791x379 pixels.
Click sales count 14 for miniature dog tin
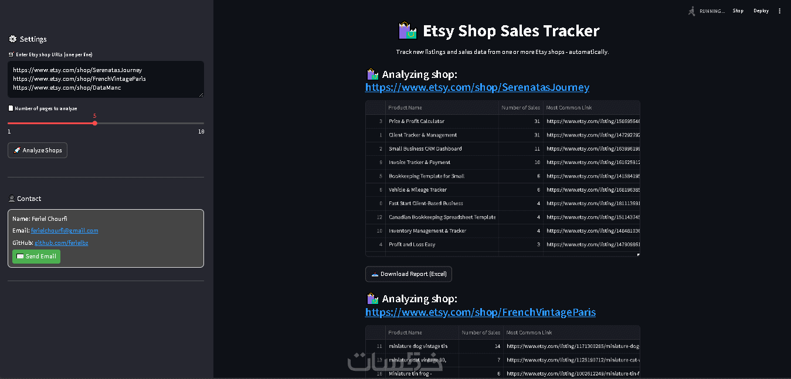[481, 346]
